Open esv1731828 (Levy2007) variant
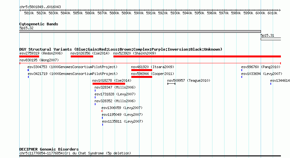This screenshot has width=290, height=158. 115,94
